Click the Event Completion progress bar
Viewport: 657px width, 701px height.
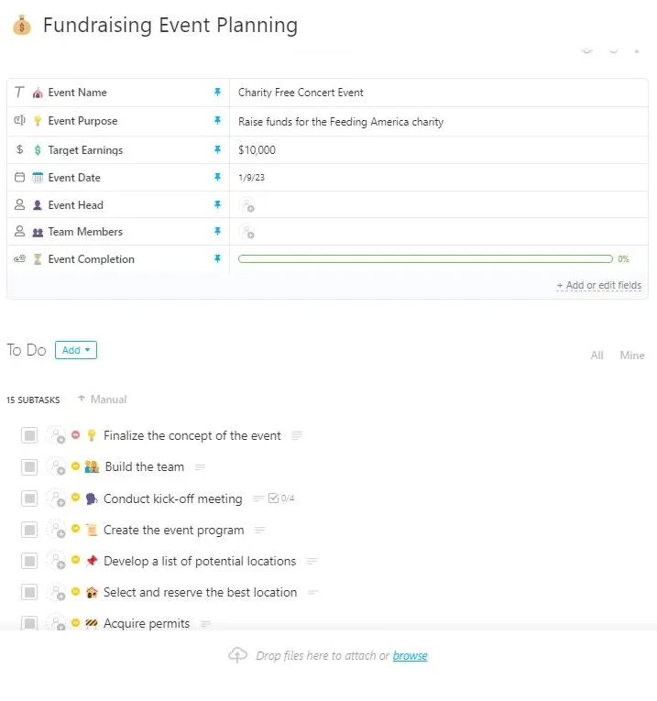pyautogui.click(x=425, y=258)
